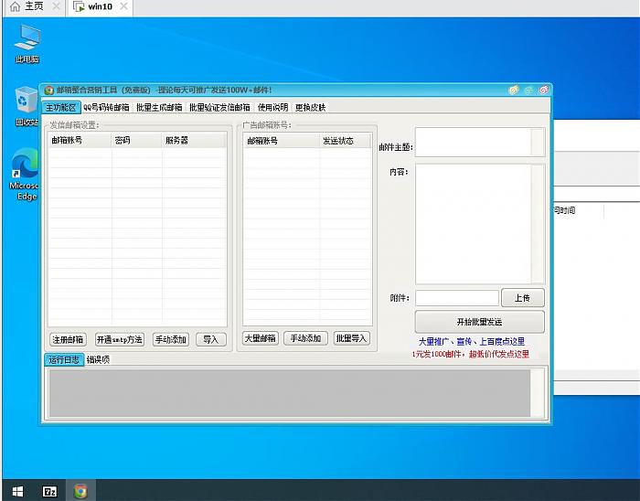Switch to QQ号码转邮箱 tab
This screenshot has width=640, height=501.
point(106,107)
